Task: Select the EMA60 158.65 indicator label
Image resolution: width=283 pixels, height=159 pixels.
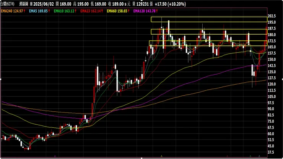Action: [x=117, y=11]
